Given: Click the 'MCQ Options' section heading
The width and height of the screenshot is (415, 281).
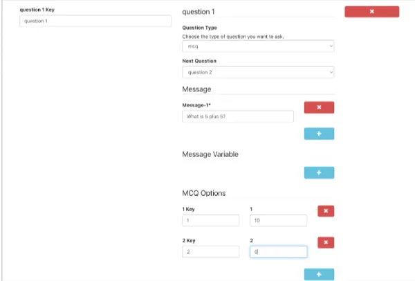Looking at the screenshot, I should pyautogui.click(x=204, y=193).
